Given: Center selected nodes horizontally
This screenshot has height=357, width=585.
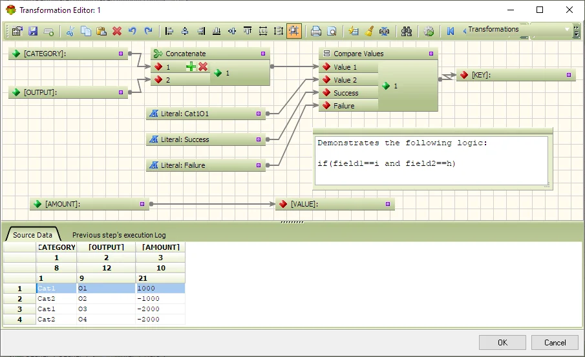Looking at the screenshot, I should (x=185, y=31).
